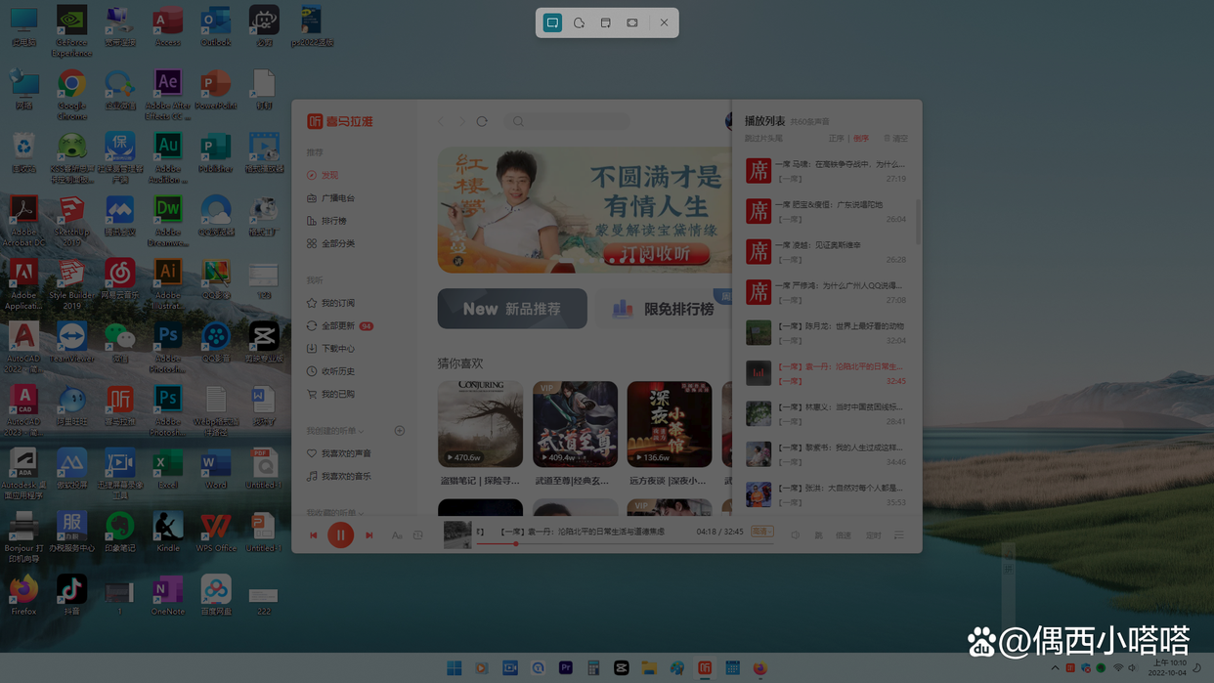The image size is (1214, 683).
Task: Open the Aa text display icon
Action: tap(397, 535)
